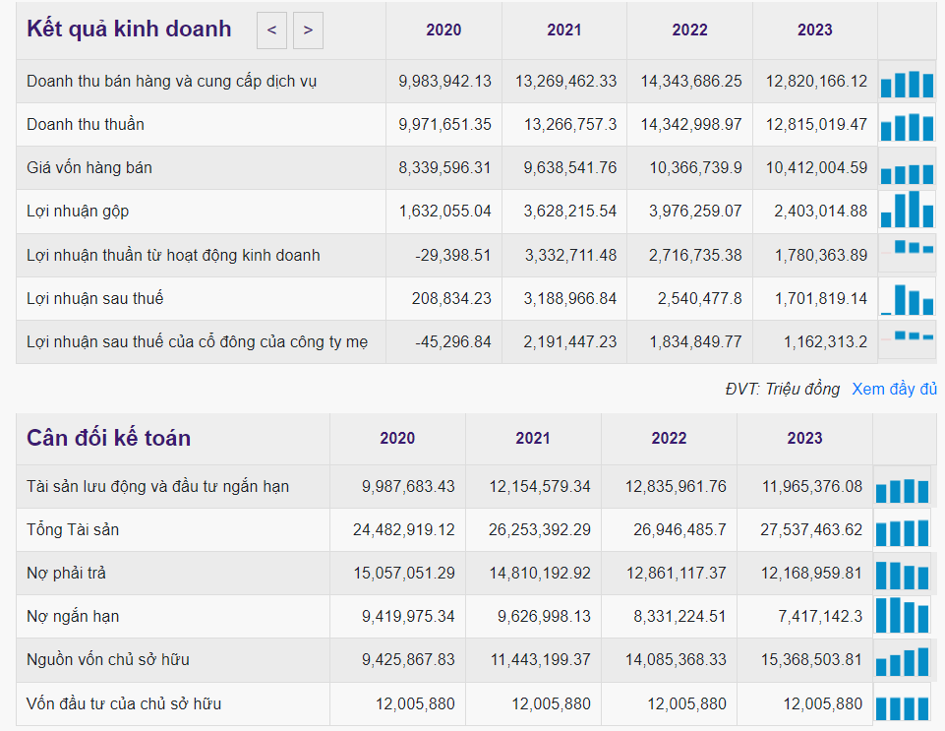Click the Nợ phải trả sparkline chart
Screen dimensions: 945x731
902,574
